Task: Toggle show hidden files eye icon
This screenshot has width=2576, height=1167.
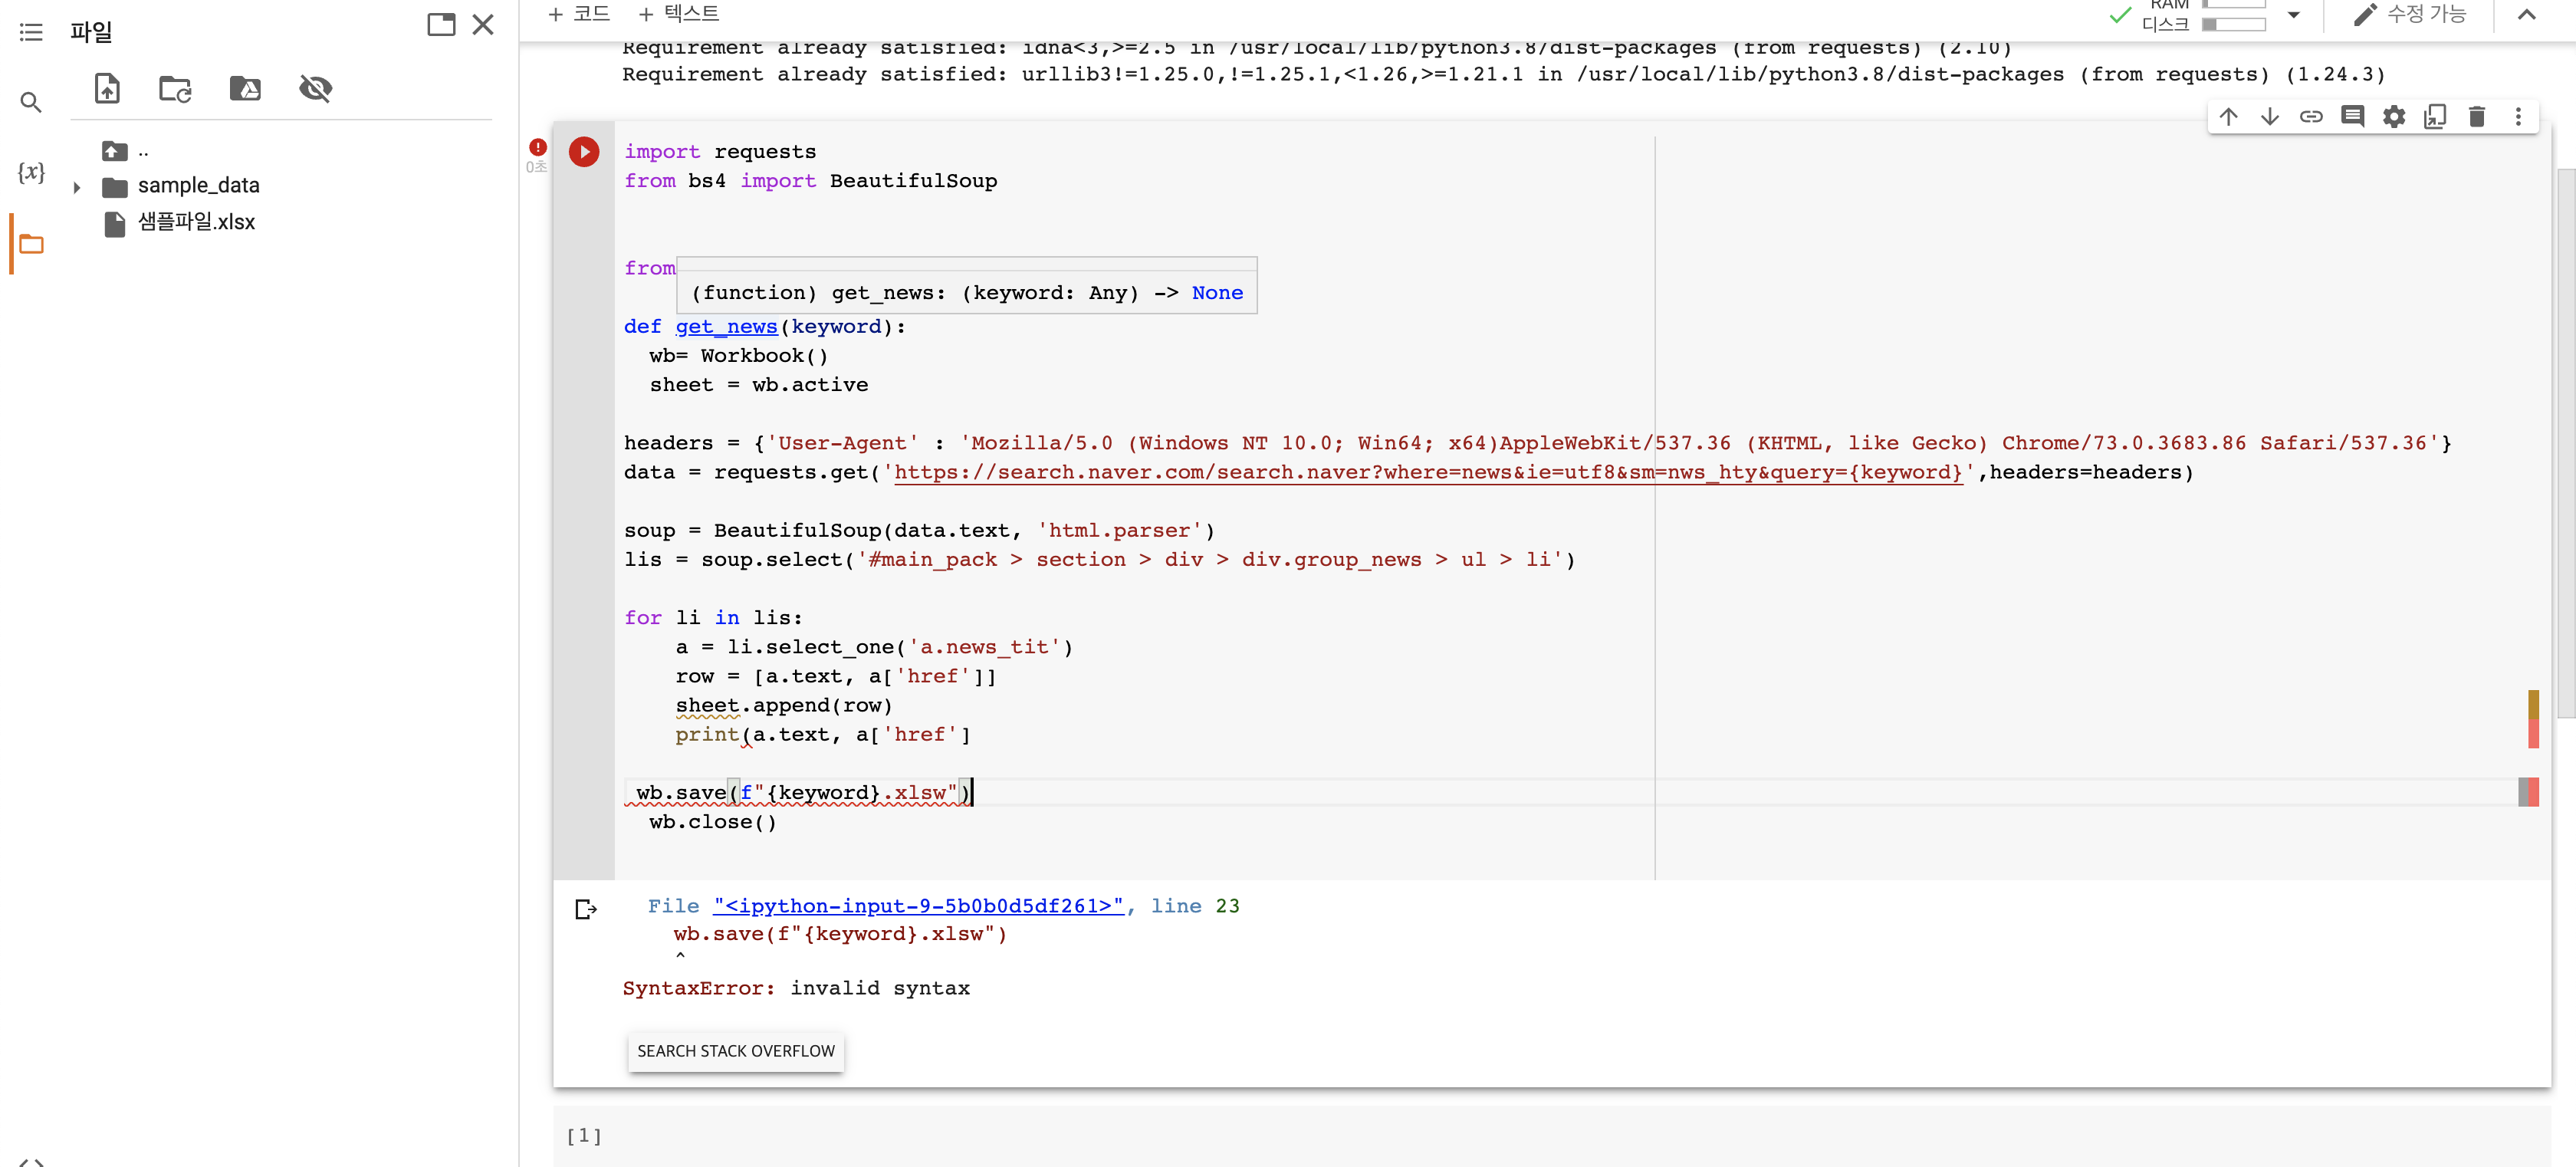Action: click(x=315, y=89)
